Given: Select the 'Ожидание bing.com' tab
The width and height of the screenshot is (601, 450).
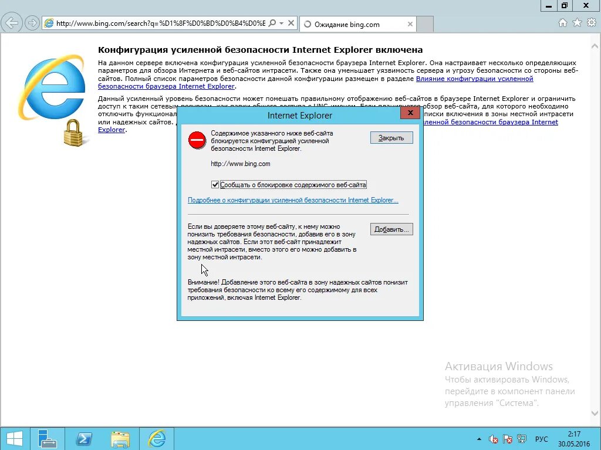Looking at the screenshot, I should (357, 24).
